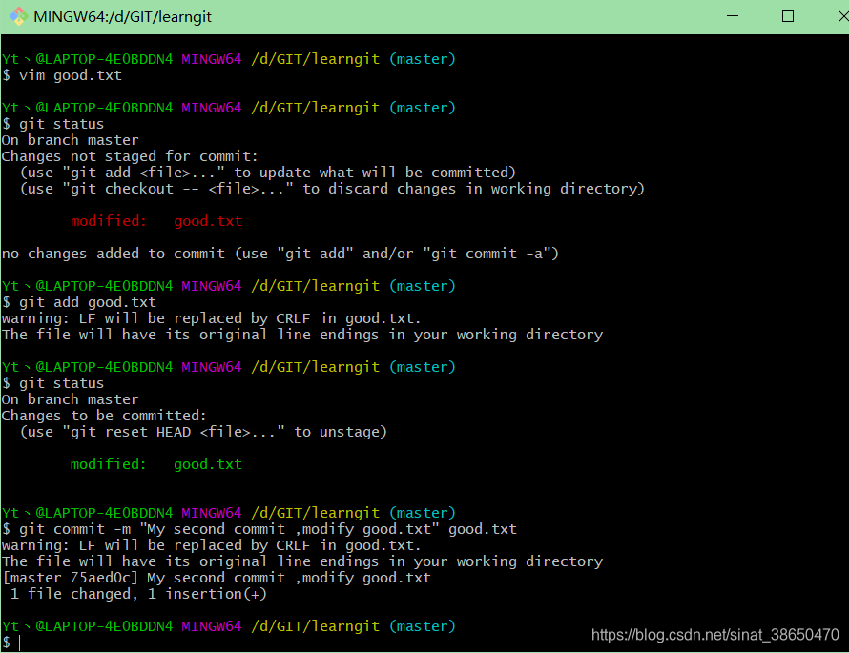Click the "no changes added to commit" line
849x653 pixels.
click(280, 254)
